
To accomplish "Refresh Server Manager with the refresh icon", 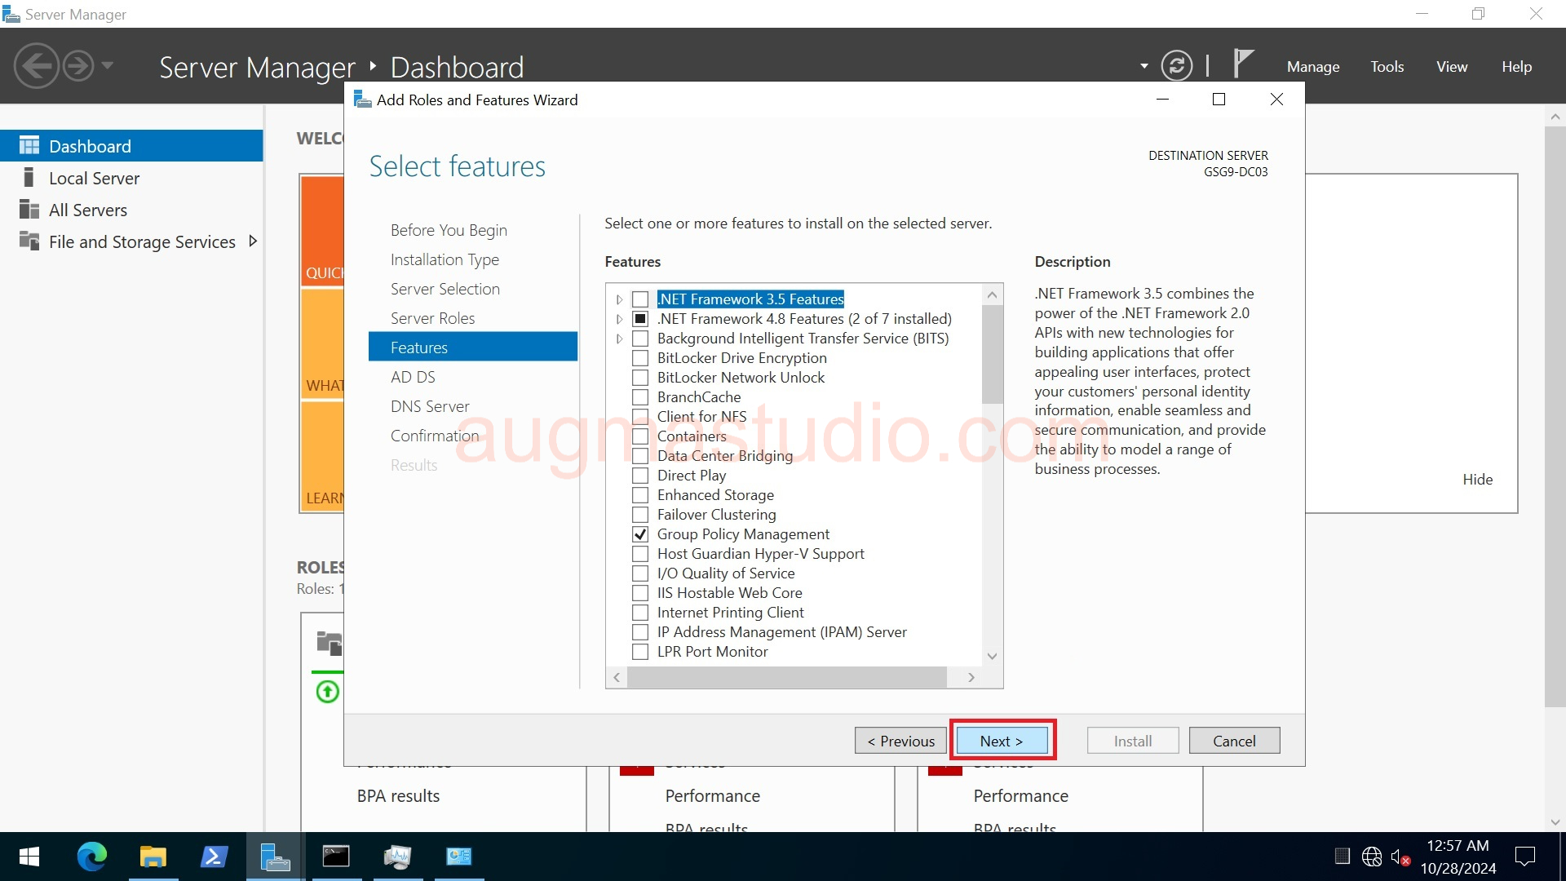I will click(1177, 65).
